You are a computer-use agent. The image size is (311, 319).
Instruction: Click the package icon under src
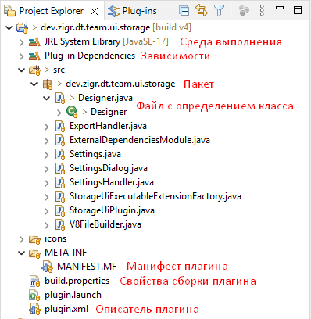(48, 84)
